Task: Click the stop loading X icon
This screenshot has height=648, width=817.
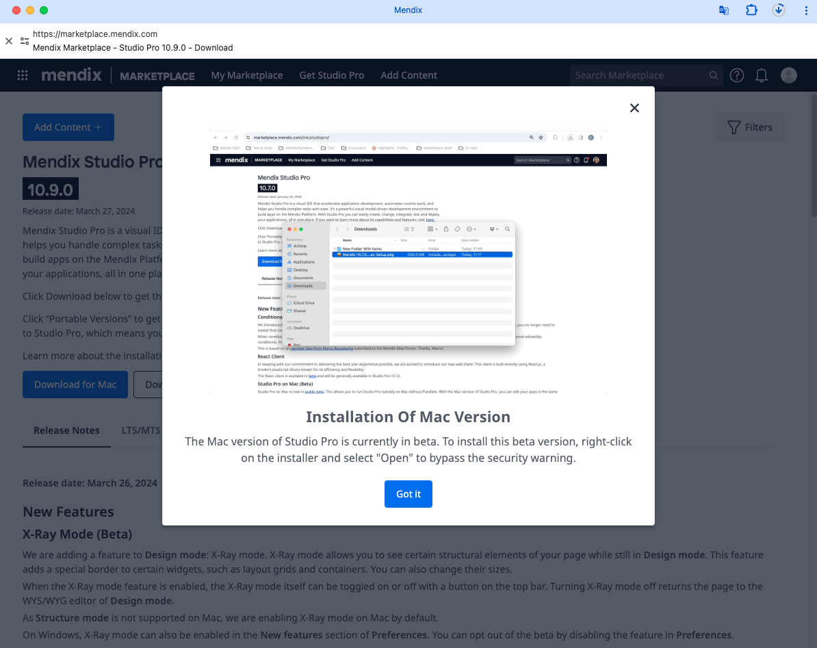Action: (x=9, y=40)
